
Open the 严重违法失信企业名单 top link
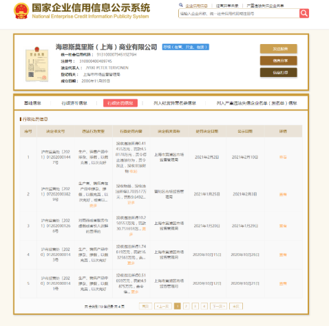pyautogui.click(x=265, y=6)
